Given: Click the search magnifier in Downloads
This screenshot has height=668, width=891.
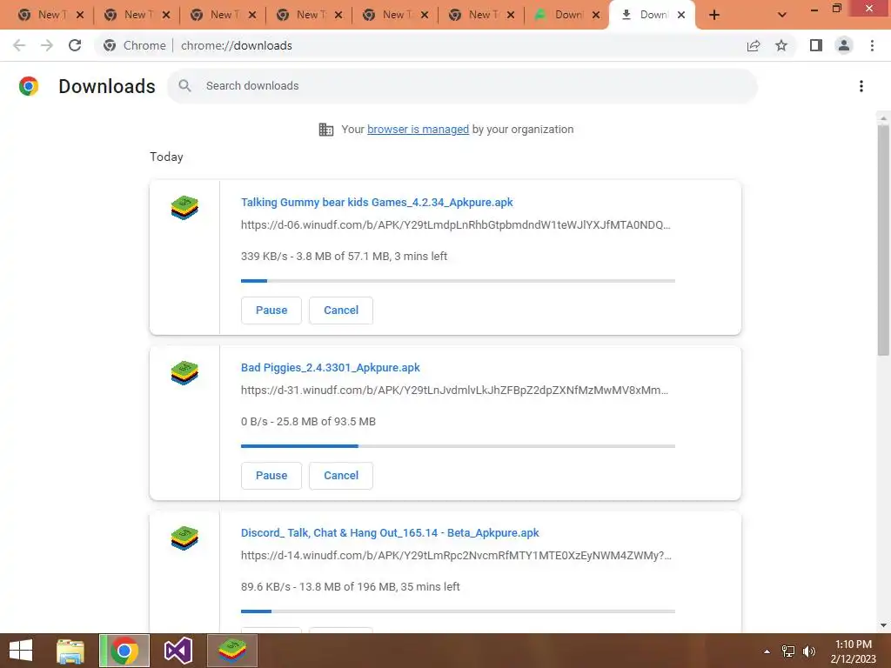Looking at the screenshot, I should click(184, 86).
